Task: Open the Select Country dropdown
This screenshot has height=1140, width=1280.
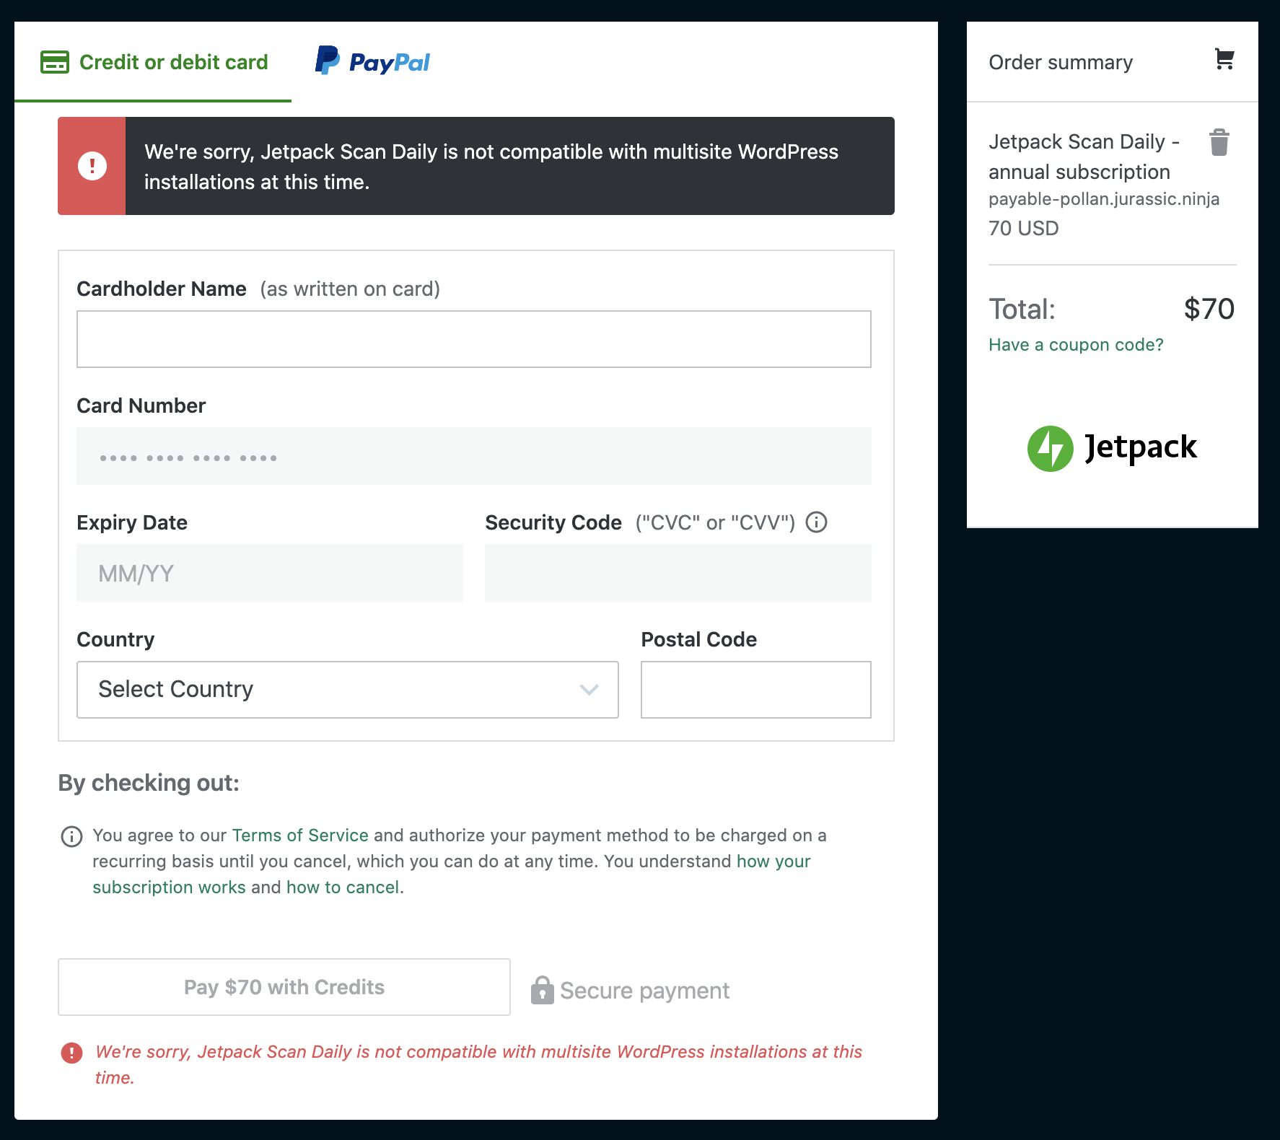Action: [348, 690]
